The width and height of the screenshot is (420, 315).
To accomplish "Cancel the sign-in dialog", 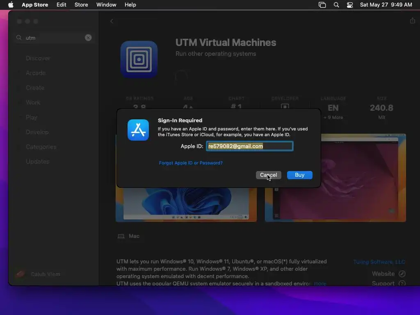I will (268, 175).
